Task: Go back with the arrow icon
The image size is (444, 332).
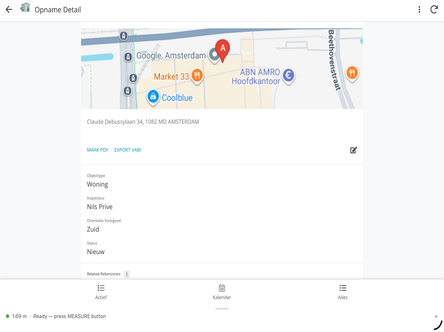Action: (9, 10)
